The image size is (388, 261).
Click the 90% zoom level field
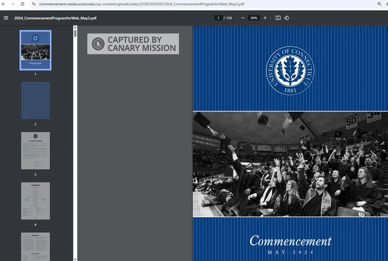[x=254, y=18]
